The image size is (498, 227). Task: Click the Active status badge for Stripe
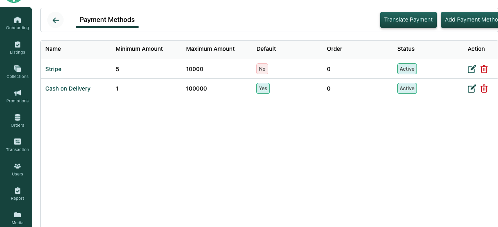point(407,69)
